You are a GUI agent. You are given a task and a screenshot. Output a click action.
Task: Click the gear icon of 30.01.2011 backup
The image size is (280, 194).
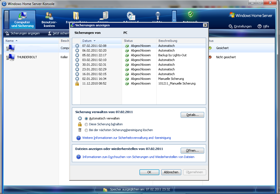pos(77,65)
